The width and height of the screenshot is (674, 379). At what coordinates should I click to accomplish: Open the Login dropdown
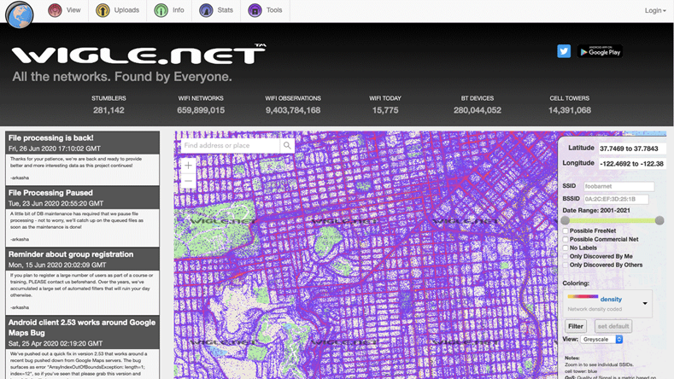click(655, 10)
